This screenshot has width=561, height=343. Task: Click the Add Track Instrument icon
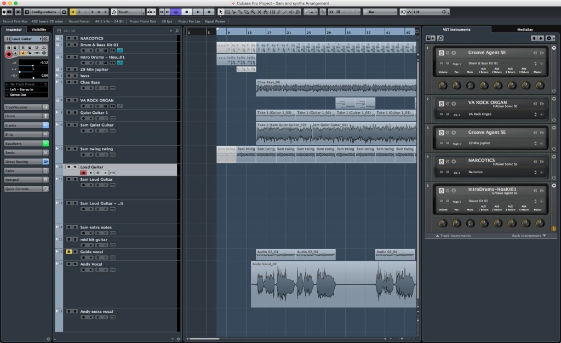(430, 38)
